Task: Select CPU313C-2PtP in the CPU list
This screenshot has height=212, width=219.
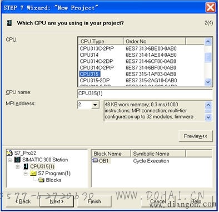Action: [97, 48]
